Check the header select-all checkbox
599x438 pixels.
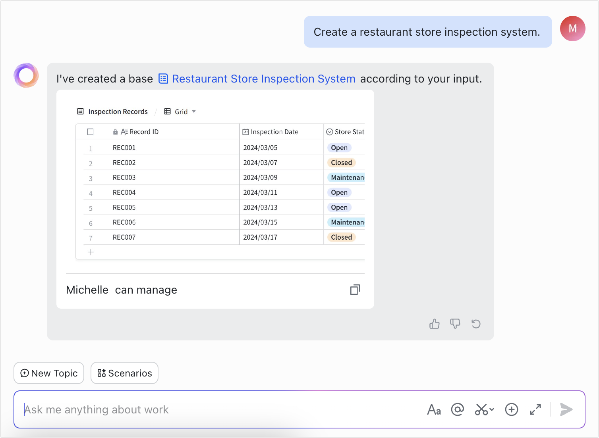click(91, 131)
